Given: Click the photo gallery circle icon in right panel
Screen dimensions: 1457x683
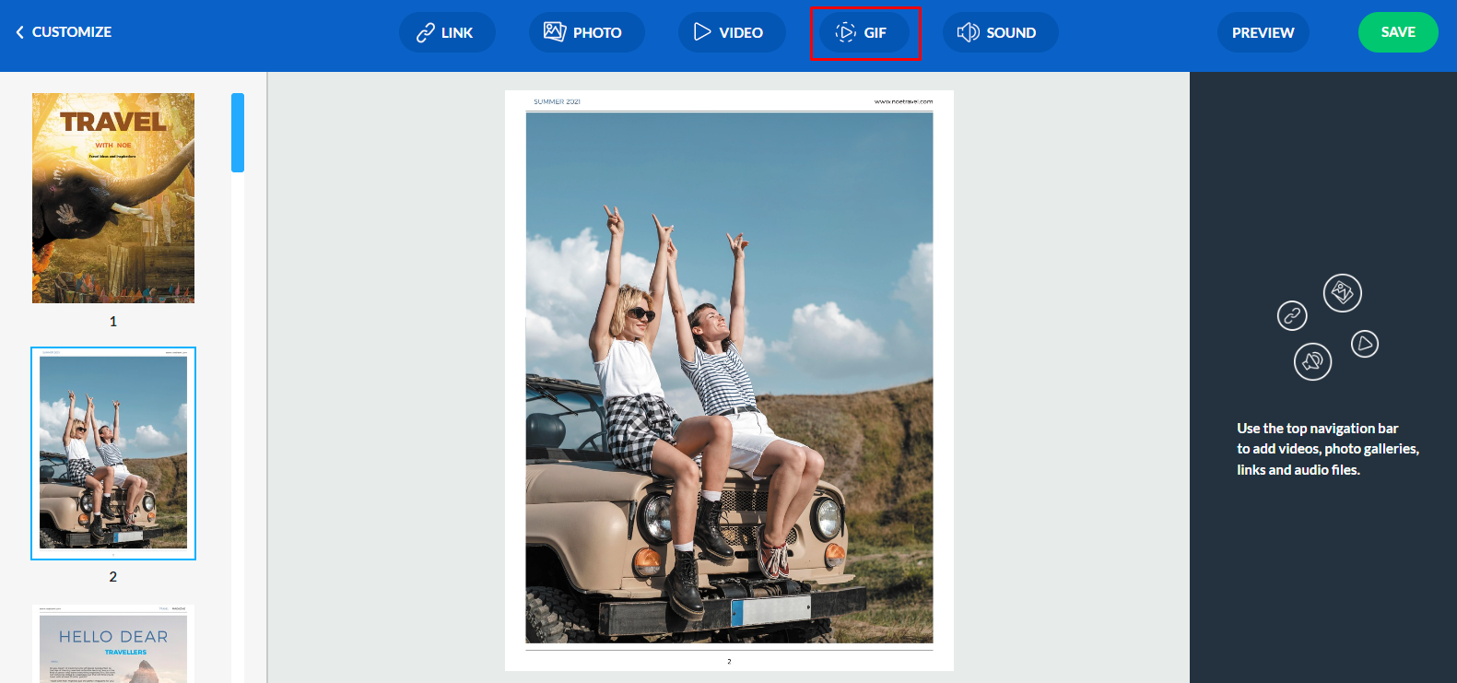Looking at the screenshot, I should (1343, 293).
